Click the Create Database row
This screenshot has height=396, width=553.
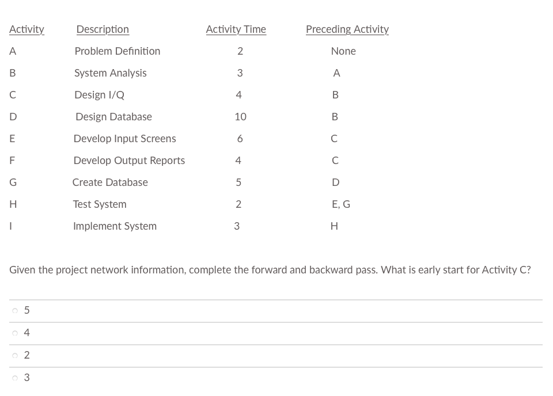[x=110, y=182]
